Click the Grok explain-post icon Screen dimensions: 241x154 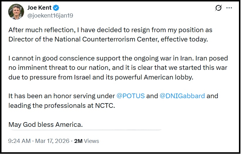pos(218,8)
